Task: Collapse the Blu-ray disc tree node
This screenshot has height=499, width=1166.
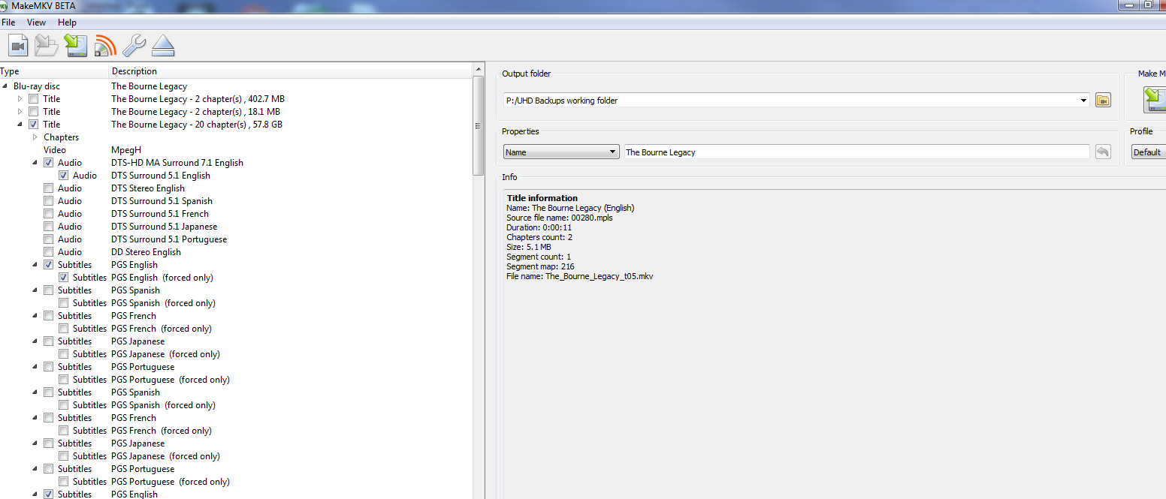Action: pos(6,86)
